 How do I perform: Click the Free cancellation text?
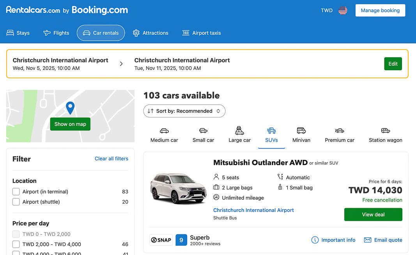[x=382, y=200]
